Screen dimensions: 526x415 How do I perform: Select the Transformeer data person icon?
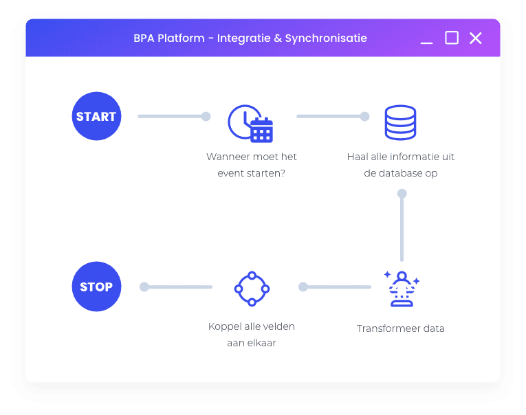coord(402,289)
